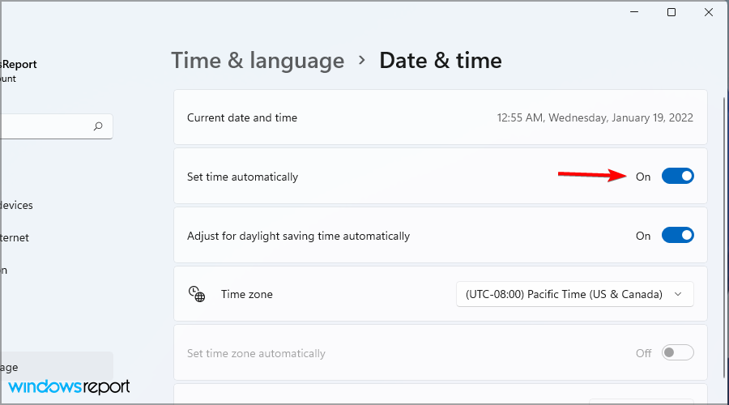
Task: Minimize the Settings window
Action: (634, 12)
